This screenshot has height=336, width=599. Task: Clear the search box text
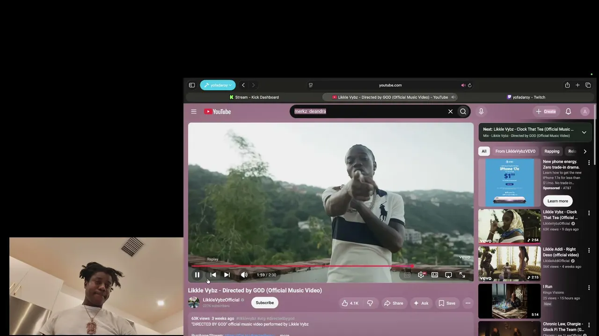450,112
